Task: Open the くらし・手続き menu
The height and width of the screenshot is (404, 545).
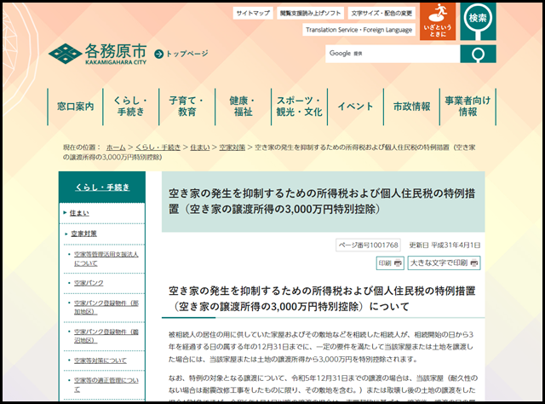Action: (x=130, y=107)
